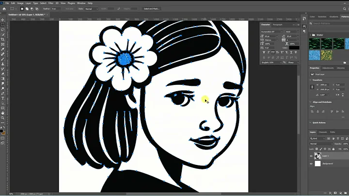Select the yellow-green pattern thumbnail
Viewport: 349px width, 196px height.
point(327,55)
